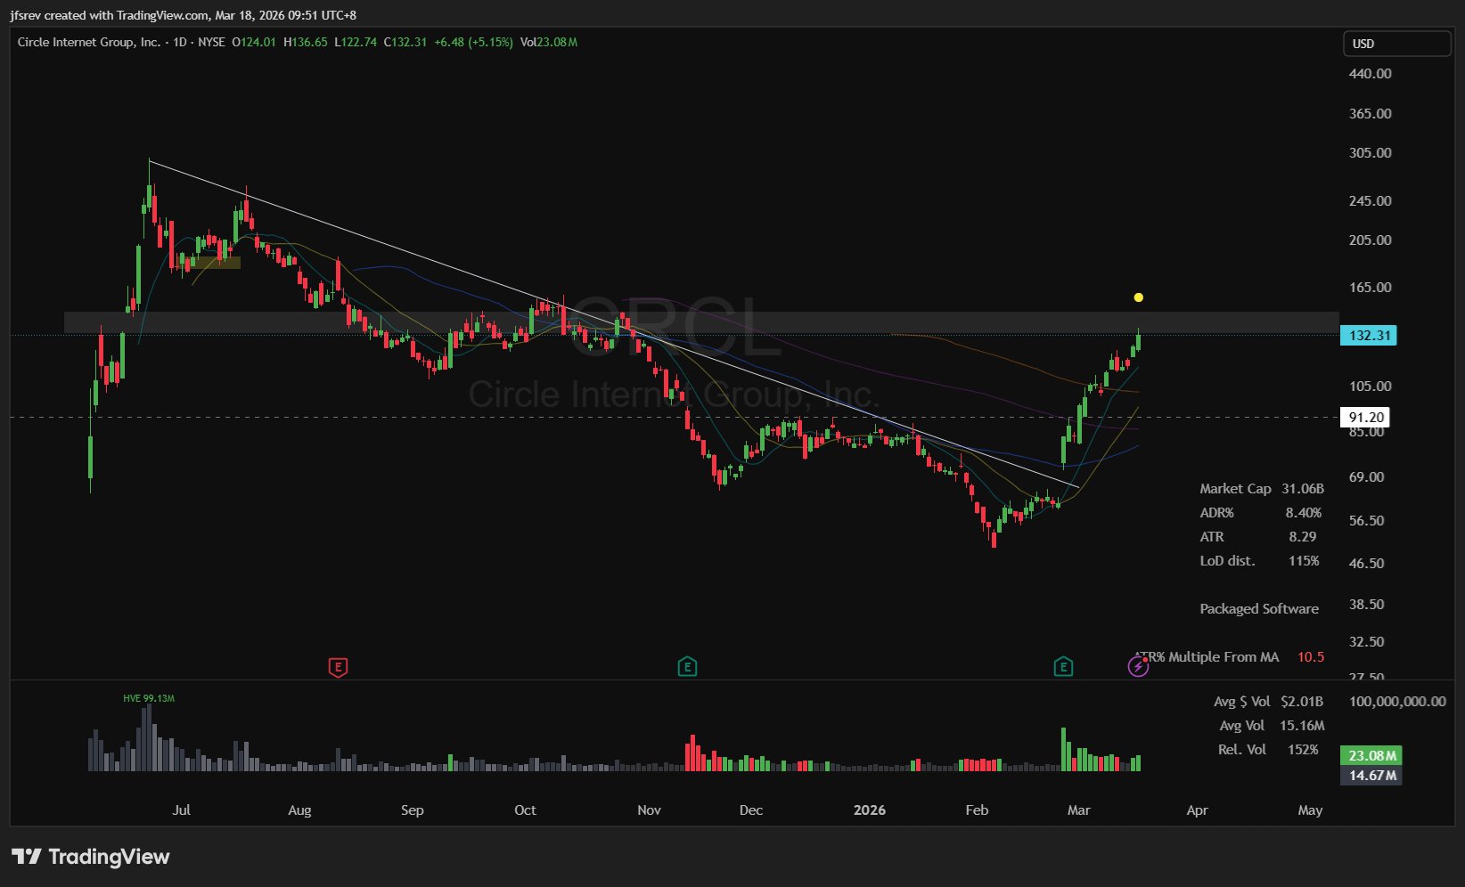Click the green 23.08M volume label
Image resolution: width=1465 pixels, height=887 pixels.
1371,755
